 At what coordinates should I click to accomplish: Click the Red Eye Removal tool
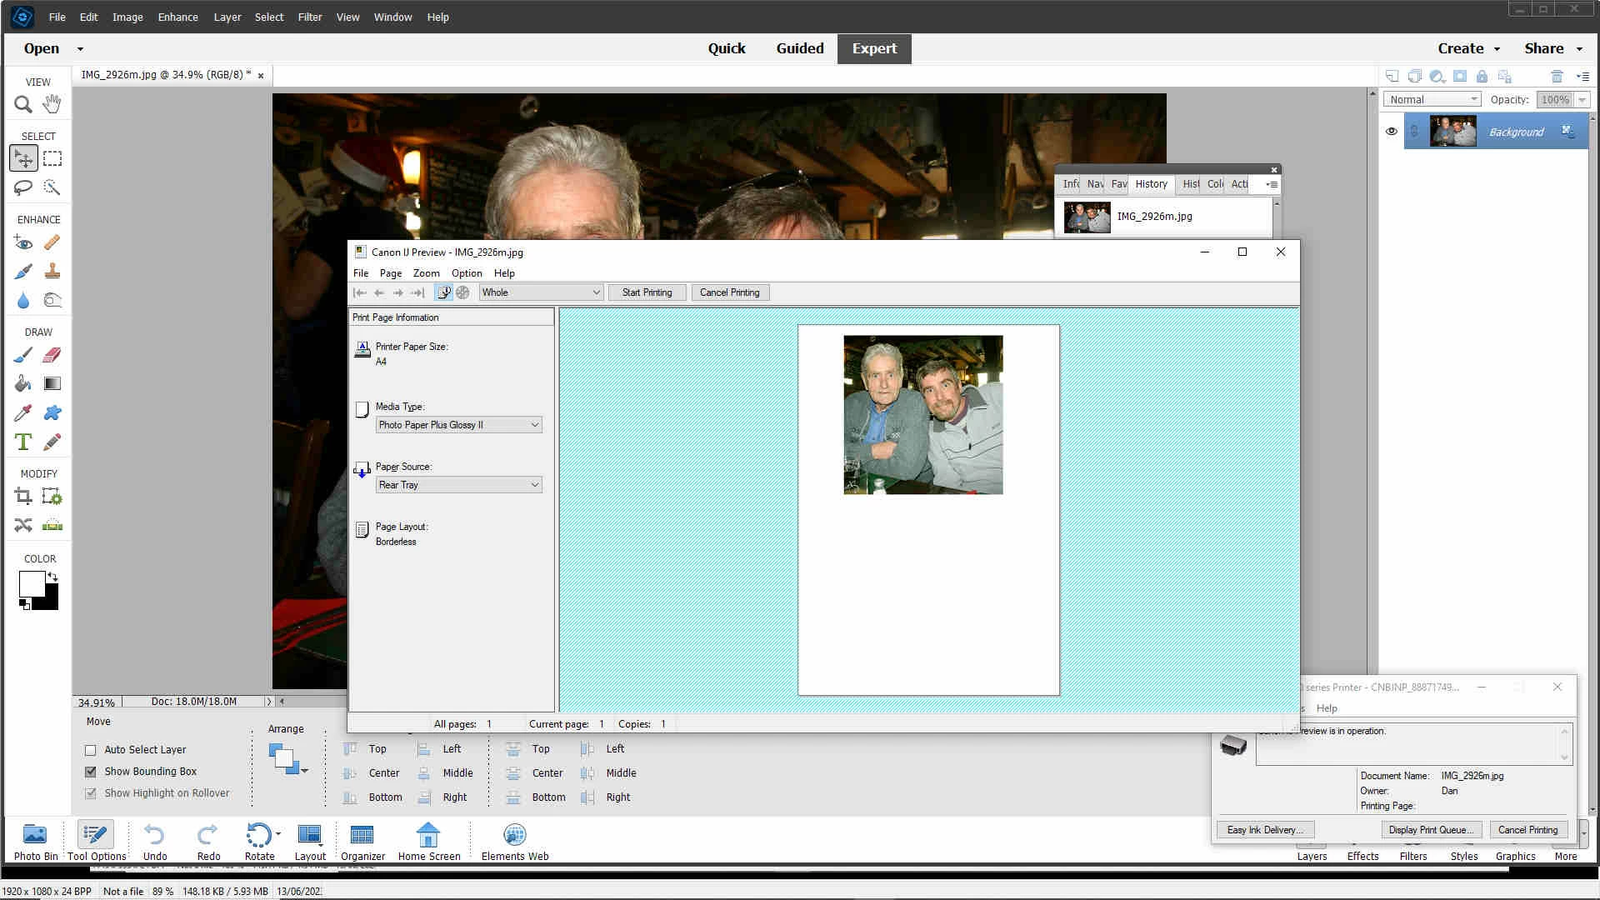click(23, 243)
